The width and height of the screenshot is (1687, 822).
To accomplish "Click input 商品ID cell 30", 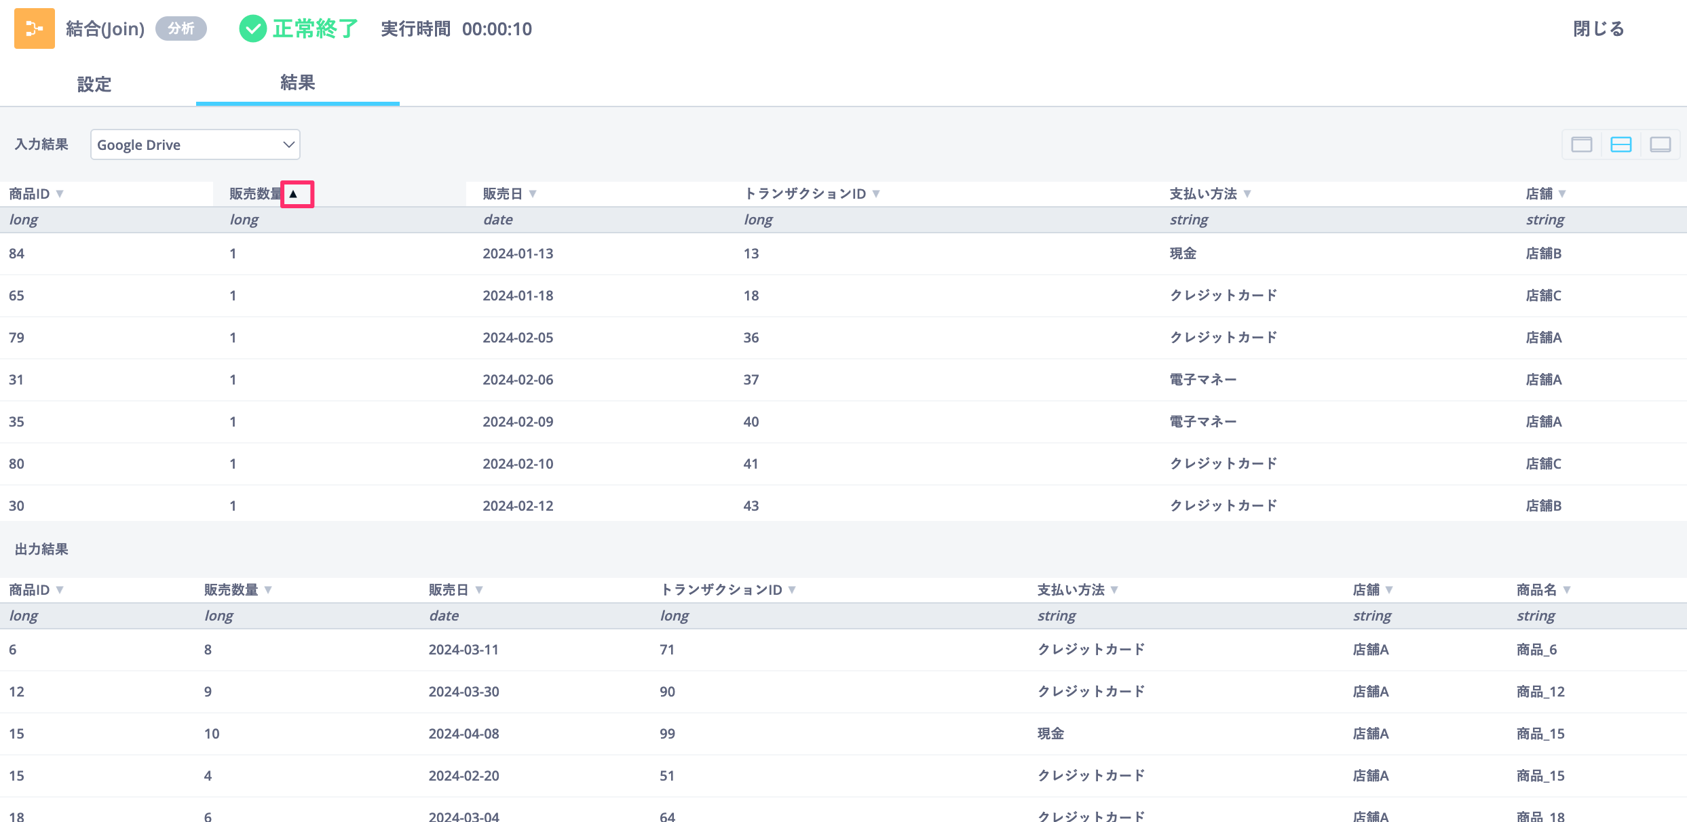I will 16,506.
